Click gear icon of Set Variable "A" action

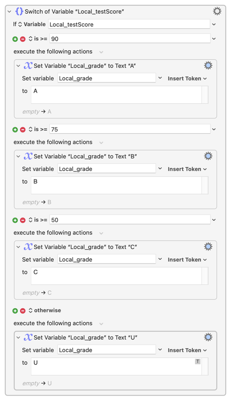tap(208, 66)
